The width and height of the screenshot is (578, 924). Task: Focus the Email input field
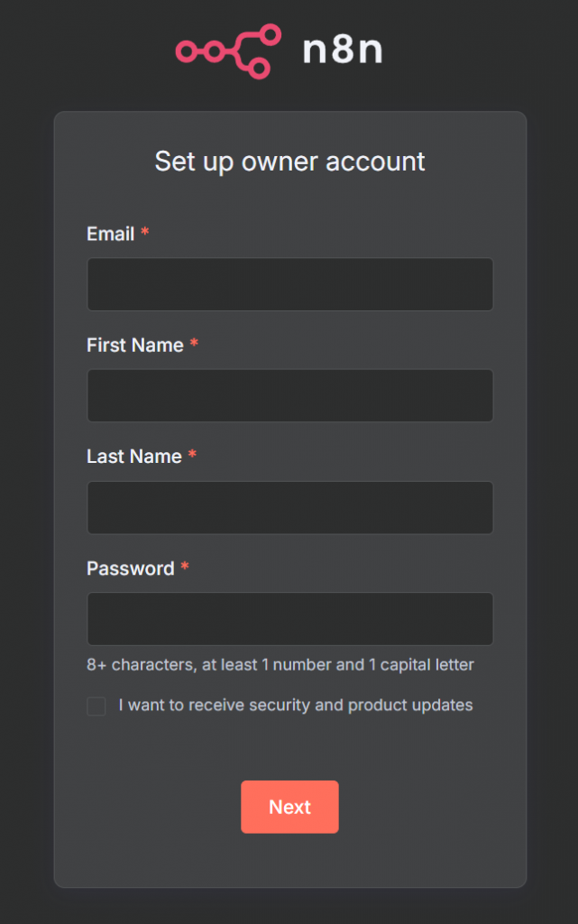tap(289, 284)
